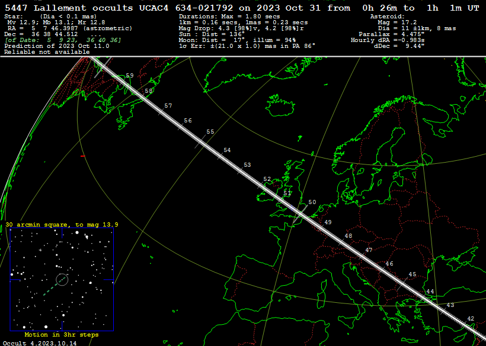Select the minute 50 path label

coord(312,202)
